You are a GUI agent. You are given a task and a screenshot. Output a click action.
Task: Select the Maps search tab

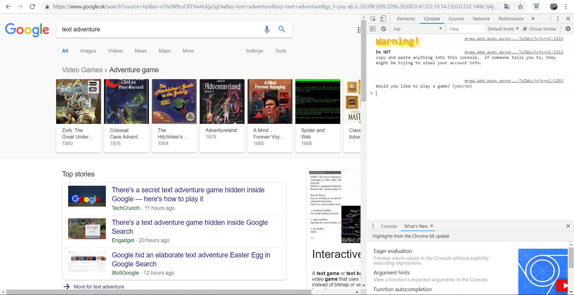point(165,51)
